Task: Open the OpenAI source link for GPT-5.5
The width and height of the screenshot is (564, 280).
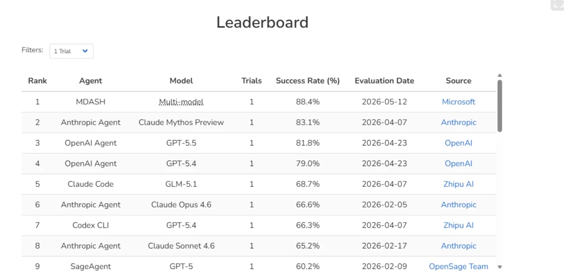Action: coord(459,143)
